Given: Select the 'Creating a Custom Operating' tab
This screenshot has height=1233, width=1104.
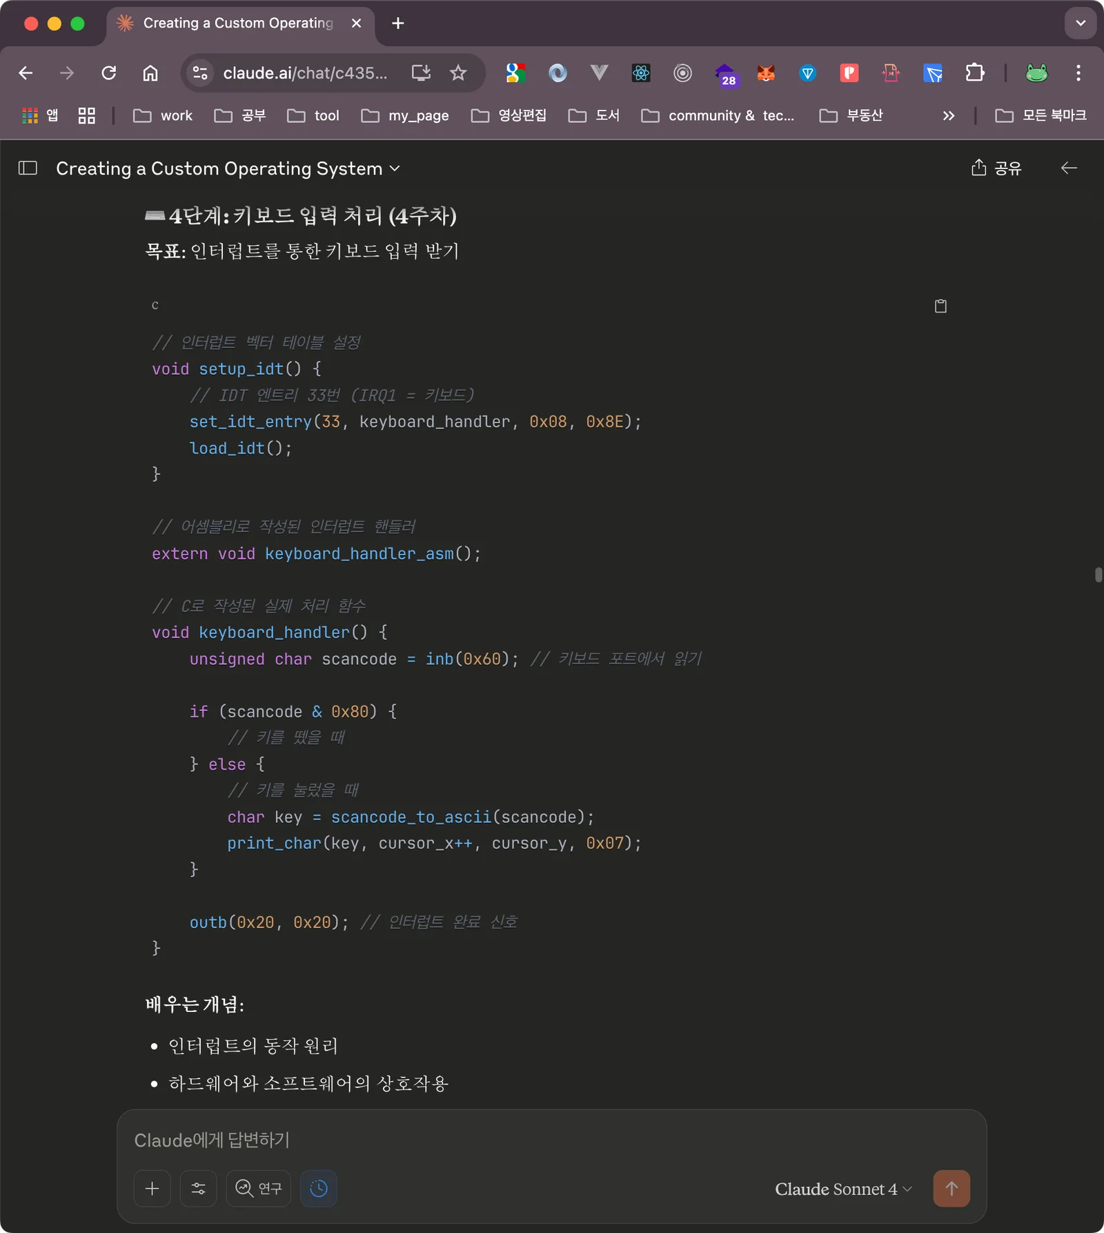Looking at the screenshot, I should coord(238,23).
